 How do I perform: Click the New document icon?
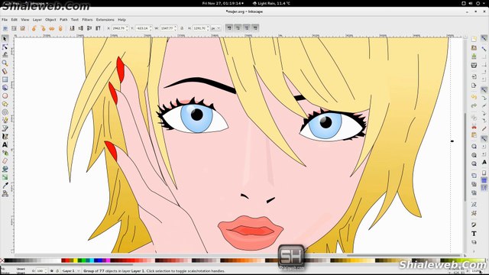[474, 39]
